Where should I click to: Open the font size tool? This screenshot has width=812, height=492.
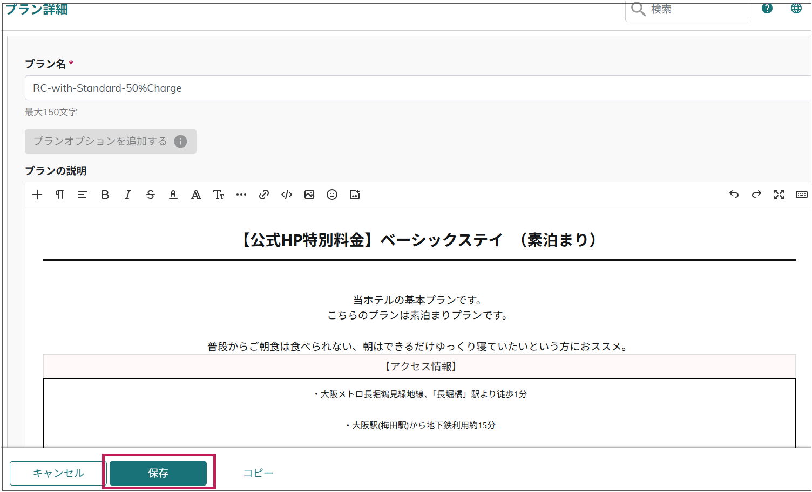pyautogui.click(x=219, y=195)
